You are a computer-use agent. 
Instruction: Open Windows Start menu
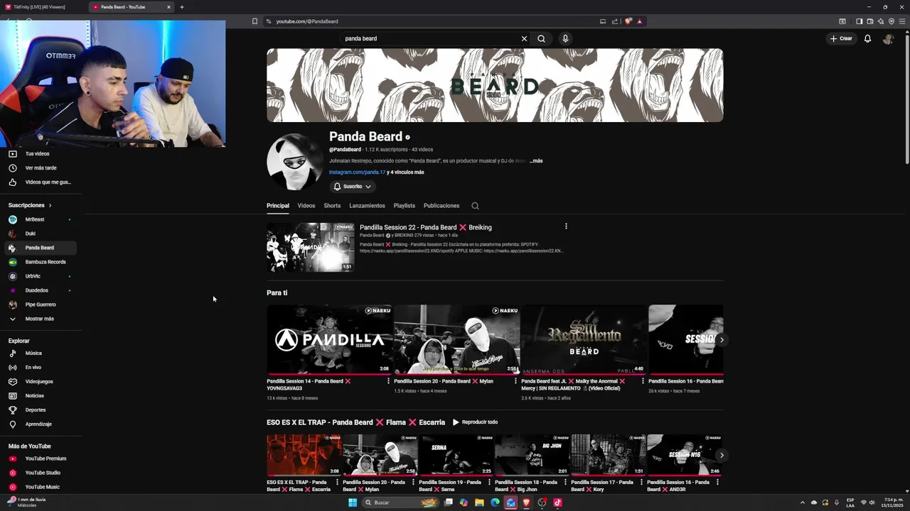point(352,502)
